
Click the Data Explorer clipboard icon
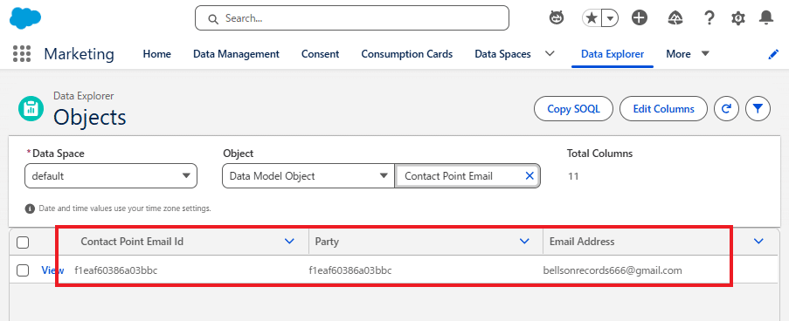31,108
